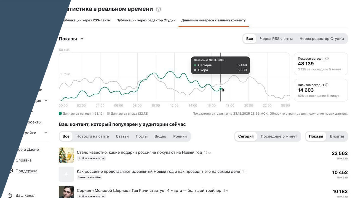
Task: Open the article about New Year gifts
Action: 139,152
